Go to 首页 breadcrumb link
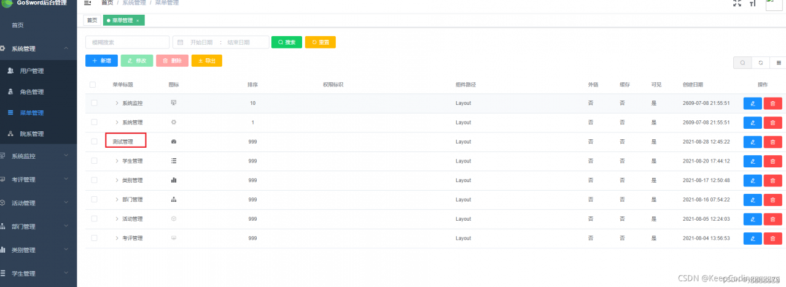 tap(107, 3)
